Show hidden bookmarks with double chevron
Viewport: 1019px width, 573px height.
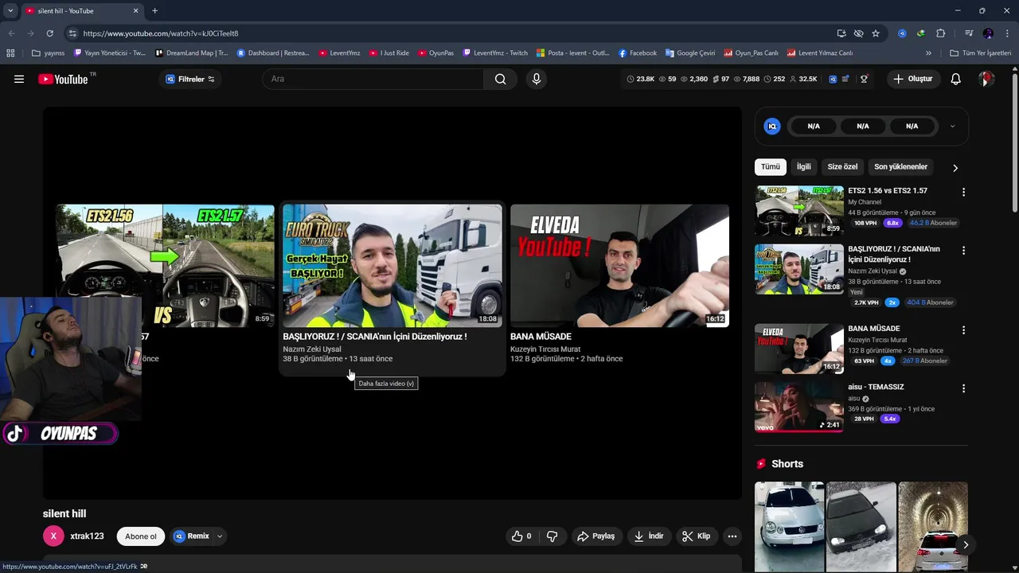(x=928, y=53)
